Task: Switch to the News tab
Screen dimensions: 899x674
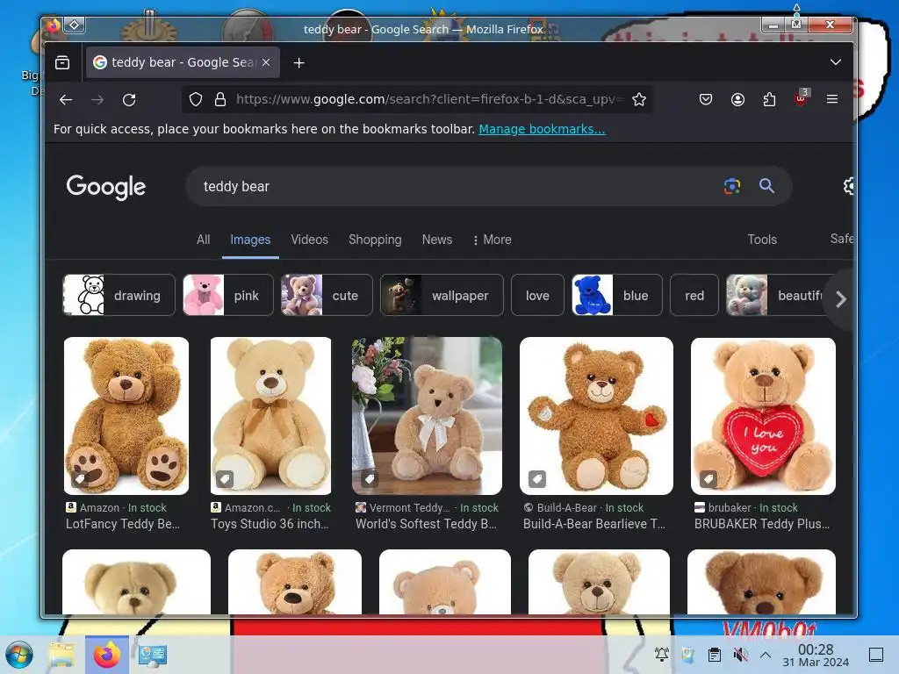Action: (437, 240)
